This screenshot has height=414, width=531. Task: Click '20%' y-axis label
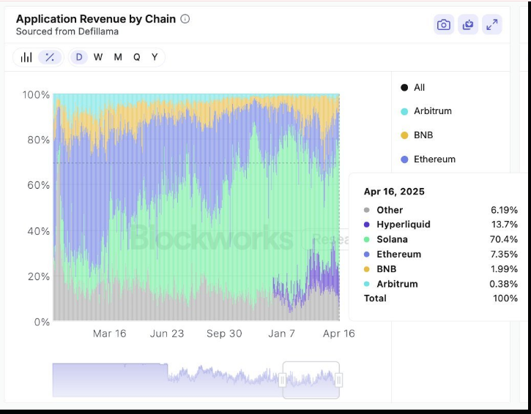click(39, 276)
